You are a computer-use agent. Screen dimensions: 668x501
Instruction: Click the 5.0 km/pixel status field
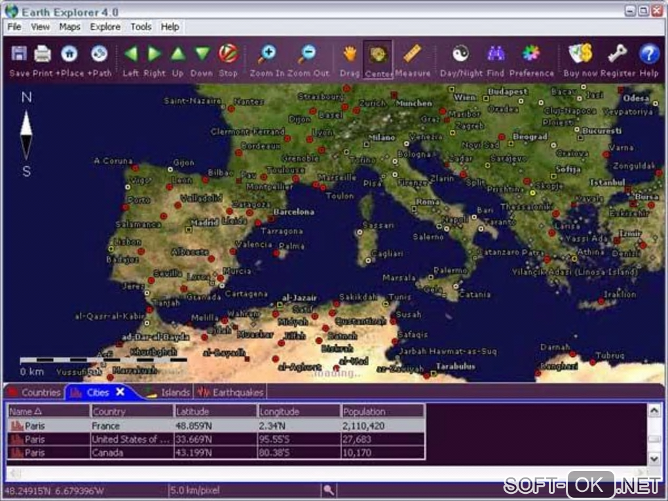pos(244,491)
